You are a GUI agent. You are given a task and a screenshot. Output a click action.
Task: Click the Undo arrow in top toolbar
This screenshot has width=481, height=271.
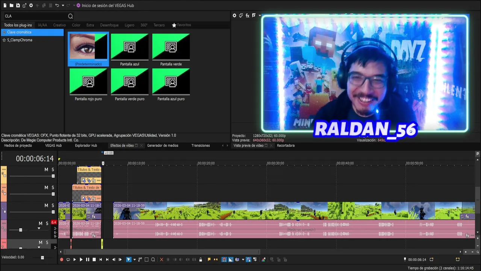(57, 5)
